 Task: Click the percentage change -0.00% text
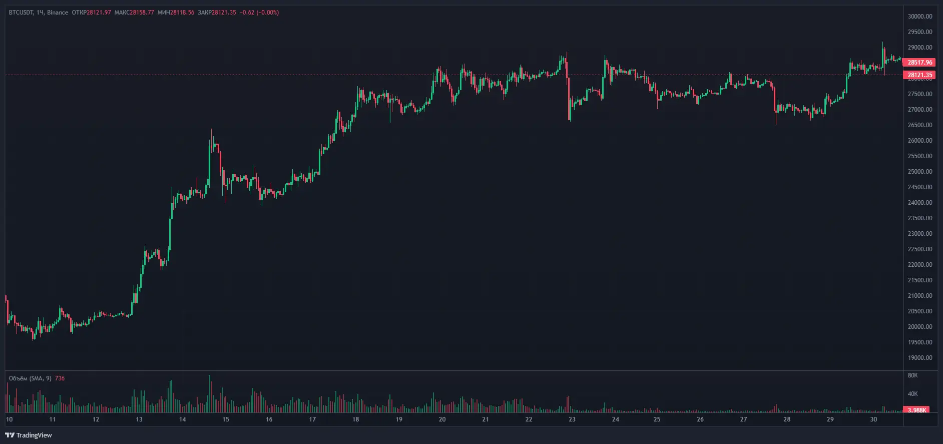point(268,13)
